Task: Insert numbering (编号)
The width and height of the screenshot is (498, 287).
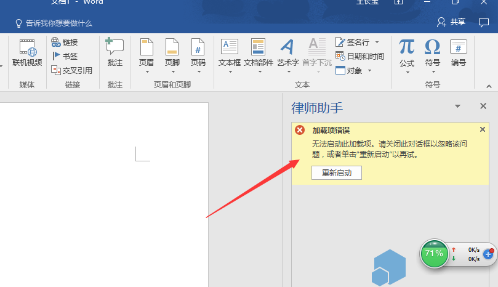Action: click(x=459, y=52)
